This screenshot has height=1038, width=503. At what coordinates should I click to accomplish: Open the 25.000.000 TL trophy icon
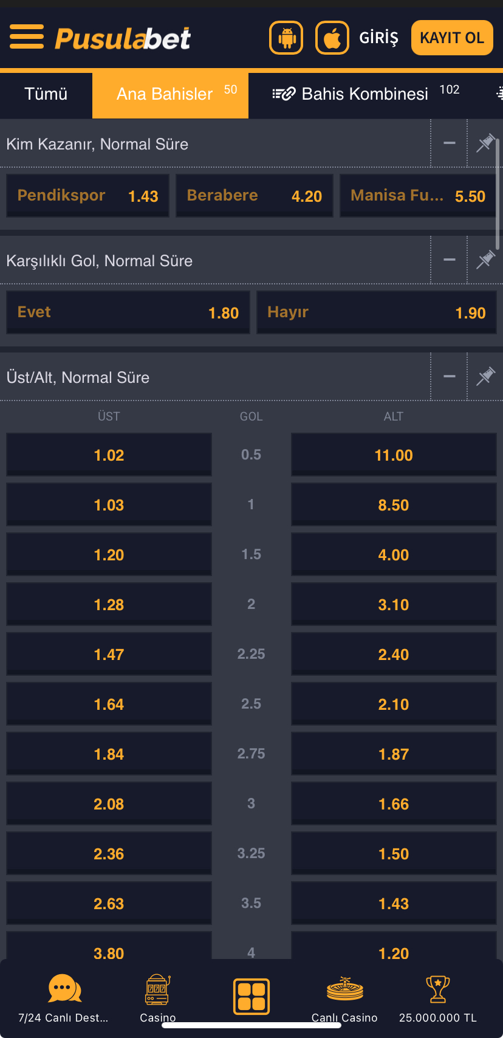coord(437,989)
